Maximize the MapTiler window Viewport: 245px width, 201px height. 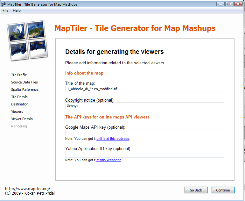(x=229, y=4)
